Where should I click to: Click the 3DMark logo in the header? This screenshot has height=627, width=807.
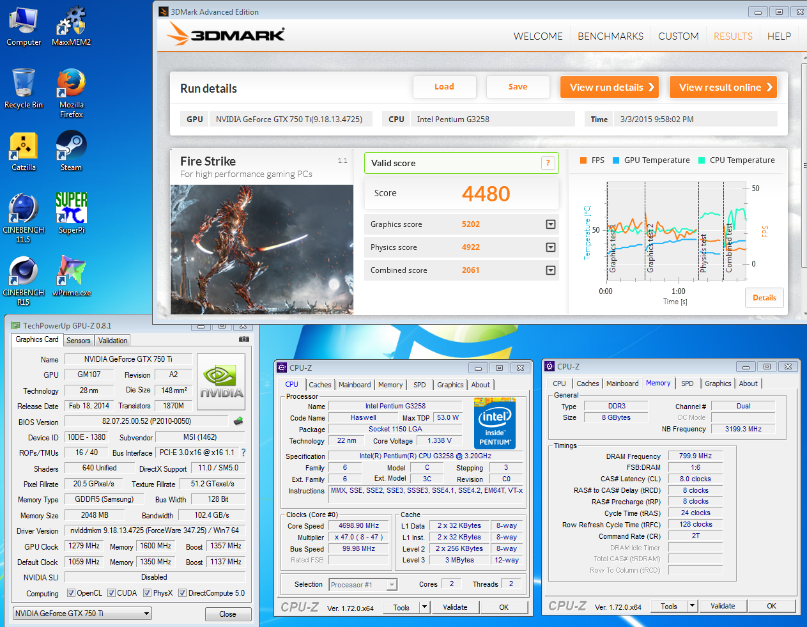(x=226, y=35)
